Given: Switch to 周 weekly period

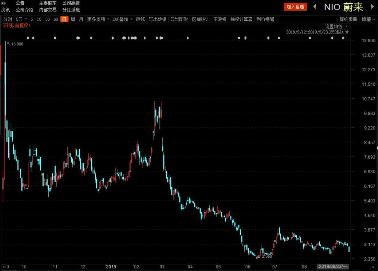Looking at the screenshot, I should [73, 19].
